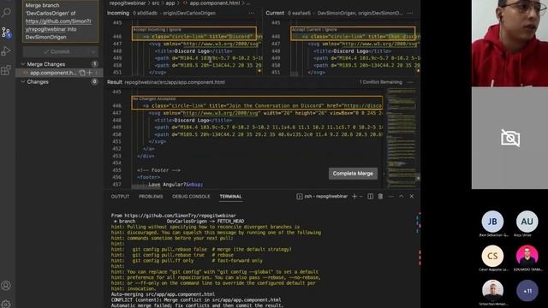This screenshot has width=548, height=308.
Task: Click the commit message input box
Action: [61, 21]
